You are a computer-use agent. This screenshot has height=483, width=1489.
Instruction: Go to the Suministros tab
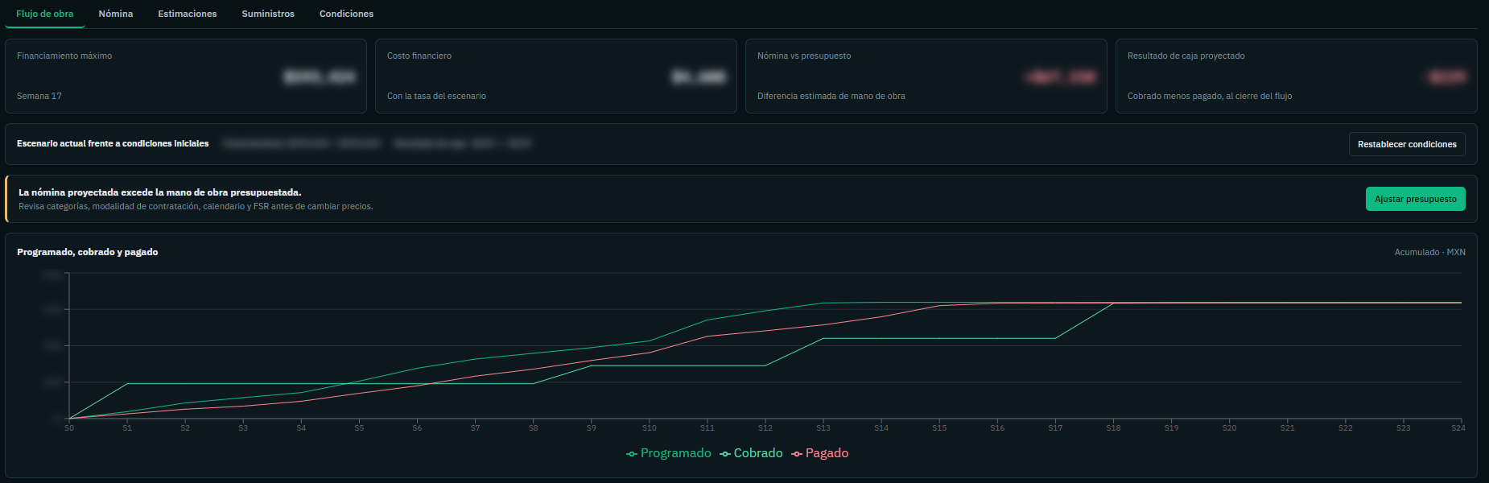[268, 14]
